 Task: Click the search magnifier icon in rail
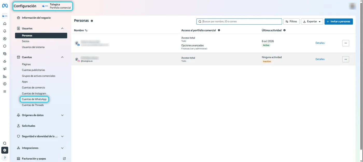click(5, 143)
